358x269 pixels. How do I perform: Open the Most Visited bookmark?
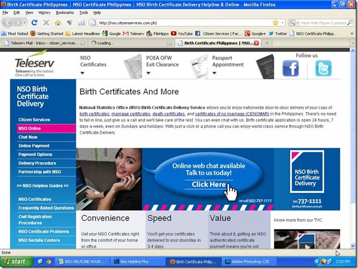tap(15, 33)
